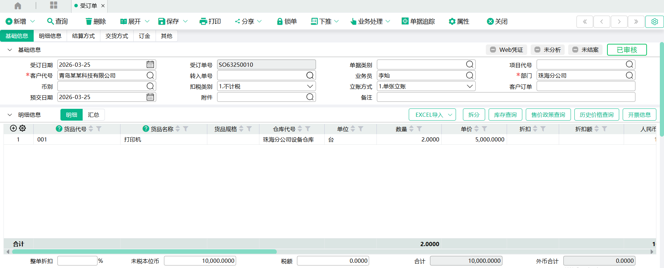
Task: Click the 打印 printer icon
Action: (203, 22)
